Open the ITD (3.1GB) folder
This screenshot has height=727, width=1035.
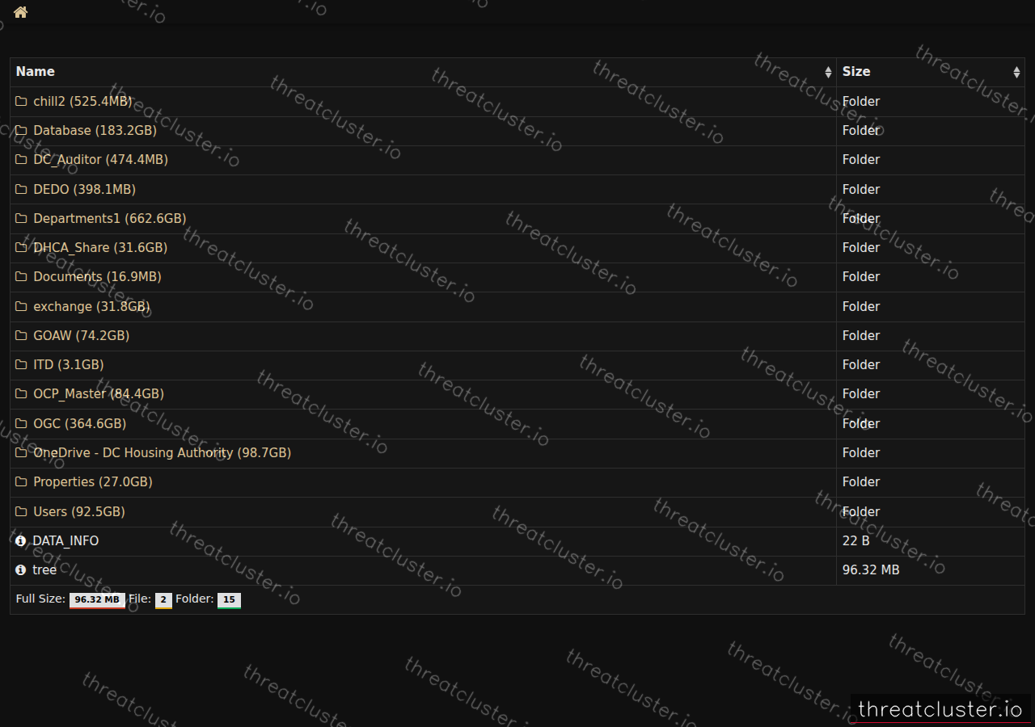pyautogui.click(x=68, y=364)
